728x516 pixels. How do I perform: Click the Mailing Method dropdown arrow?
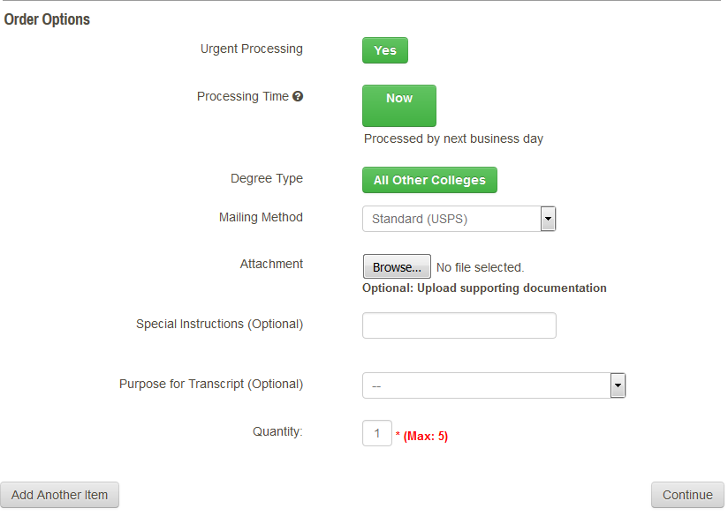pyautogui.click(x=548, y=219)
